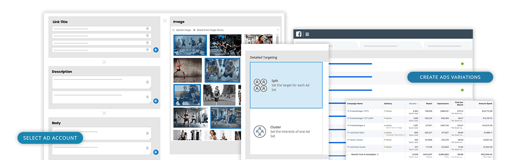Image resolution: width=512 pixels, height=160 pixels.
Task: Click into the second Description text box
Action: tap(102, 97)
